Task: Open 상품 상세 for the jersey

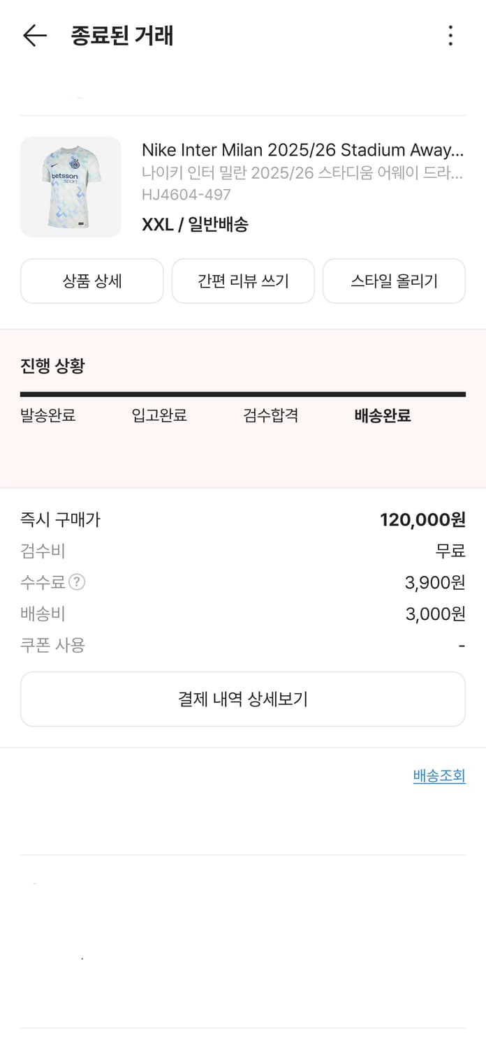Action: (x=91, y=281)
